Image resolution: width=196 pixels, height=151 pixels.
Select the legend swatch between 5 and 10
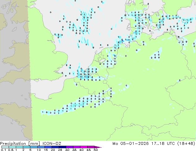click(34, 147)
